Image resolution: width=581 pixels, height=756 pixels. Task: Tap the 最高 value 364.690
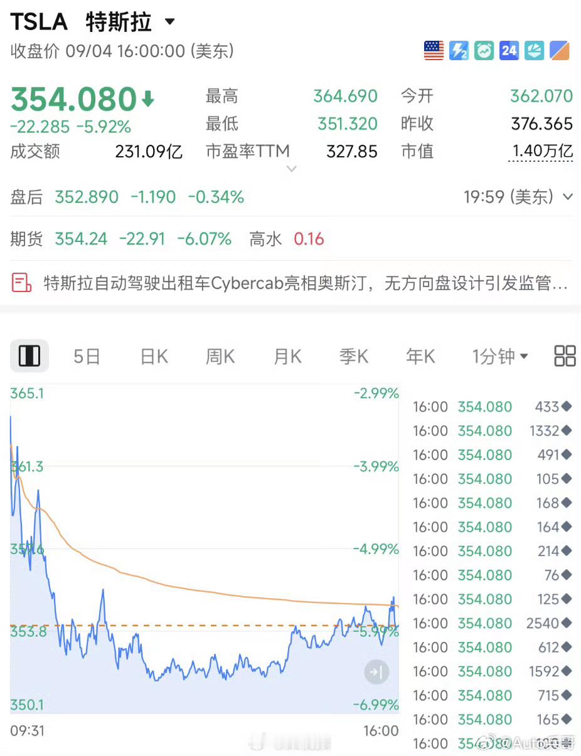tap(346, 96)
